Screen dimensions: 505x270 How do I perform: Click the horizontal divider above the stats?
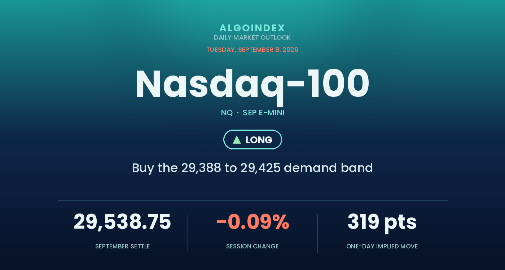pyautogui.click(x=252, y=200)
